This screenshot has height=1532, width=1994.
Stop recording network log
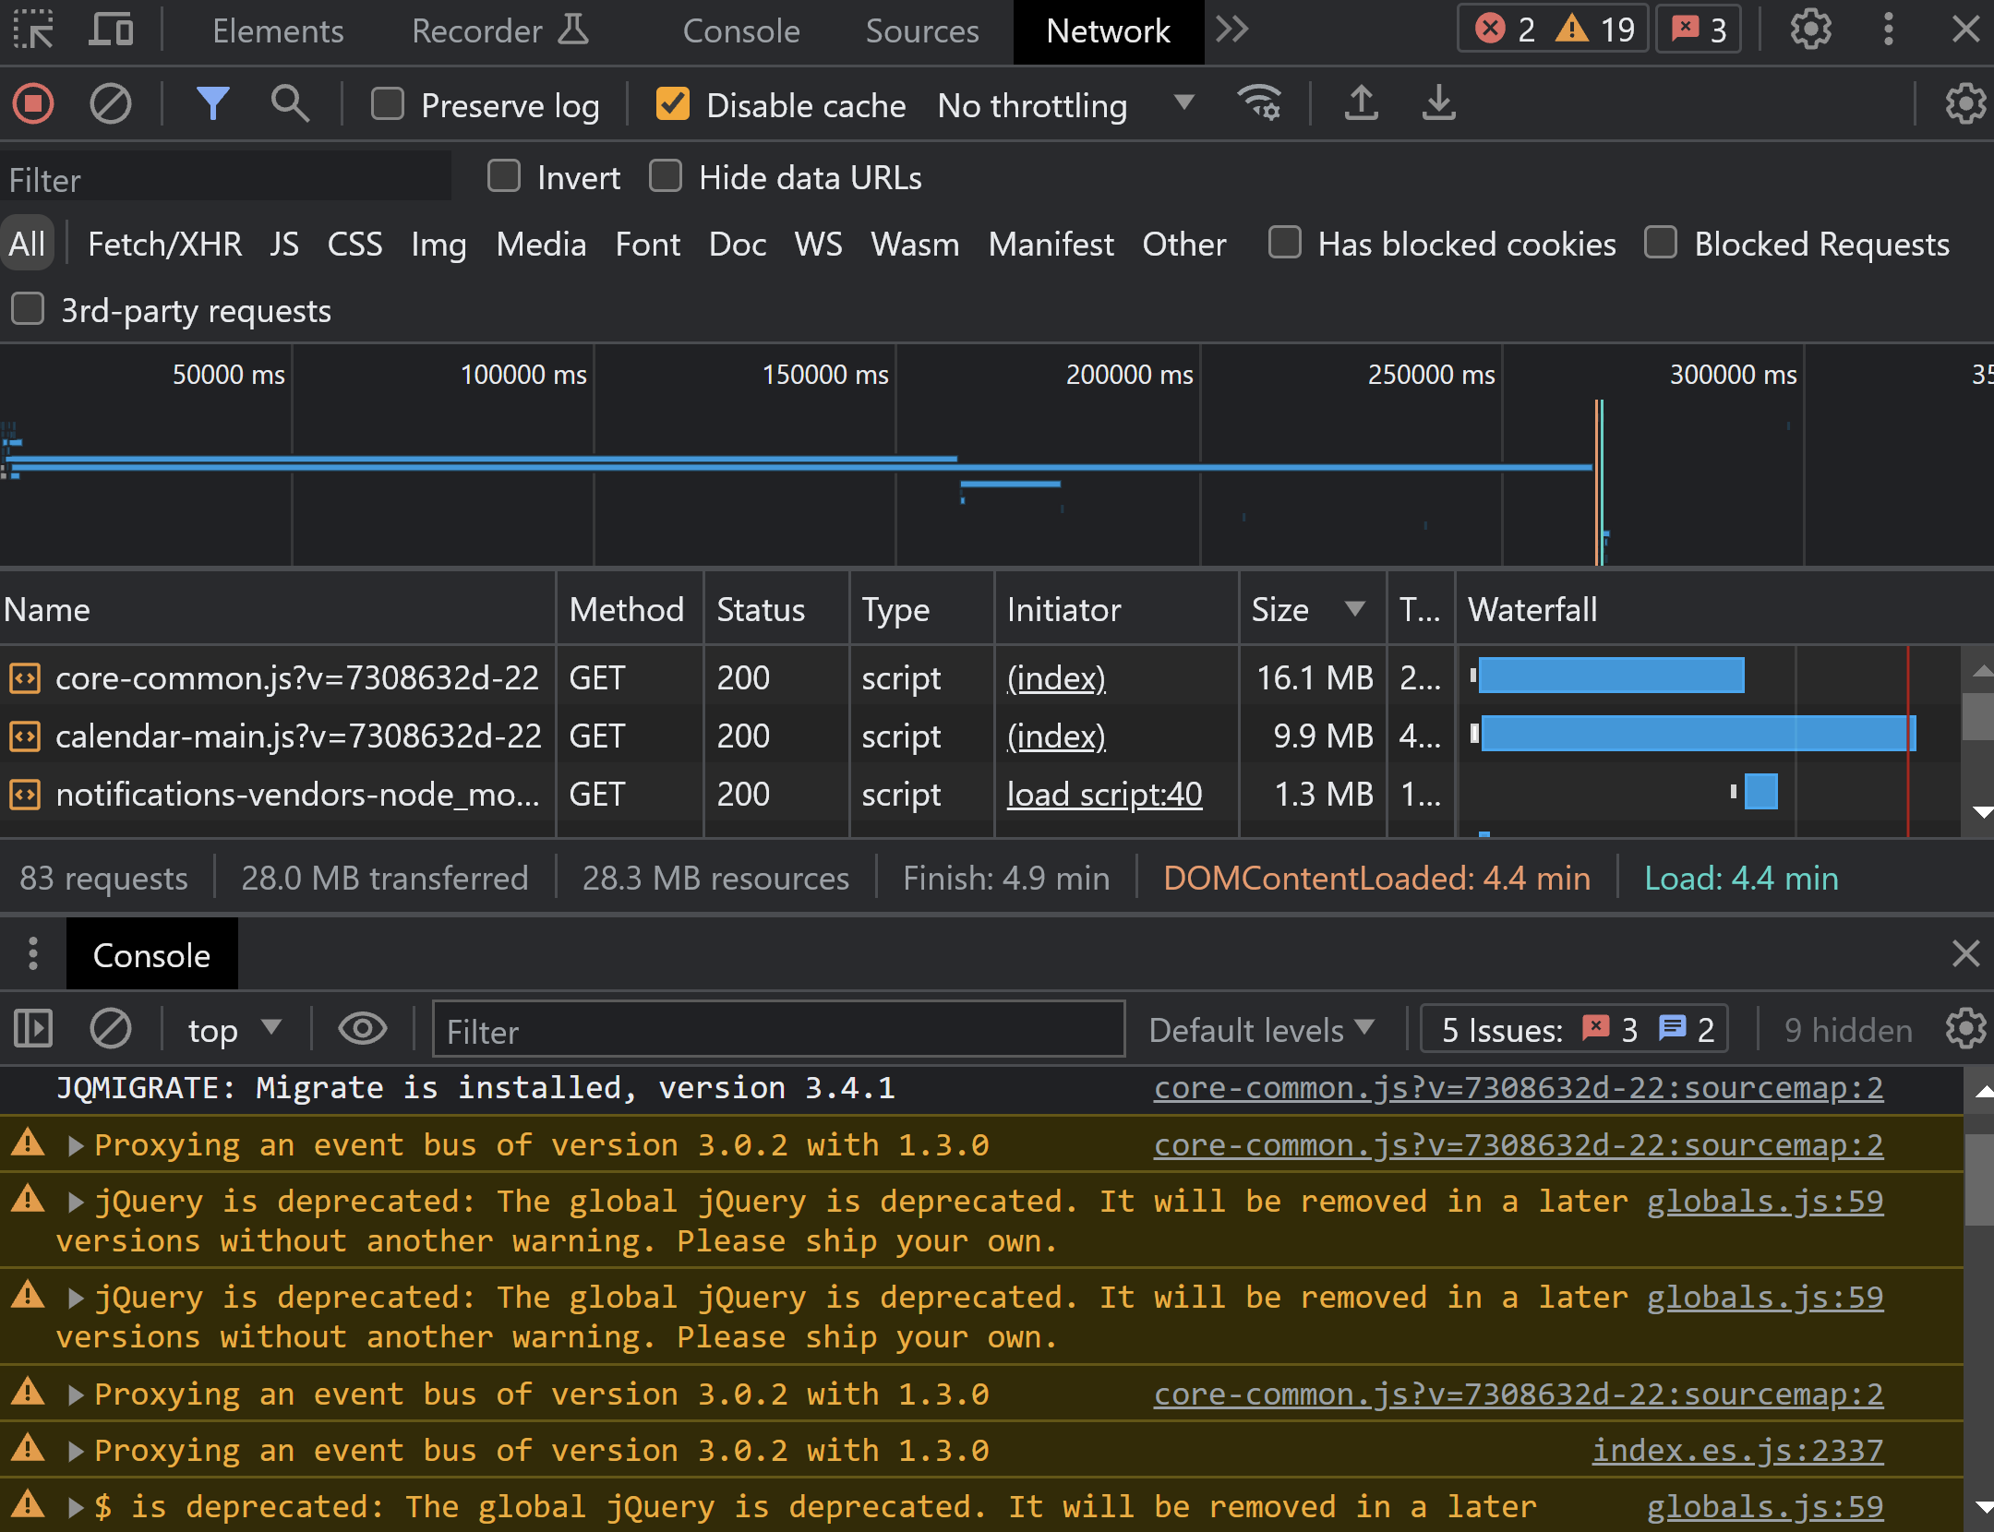(34, 104)
